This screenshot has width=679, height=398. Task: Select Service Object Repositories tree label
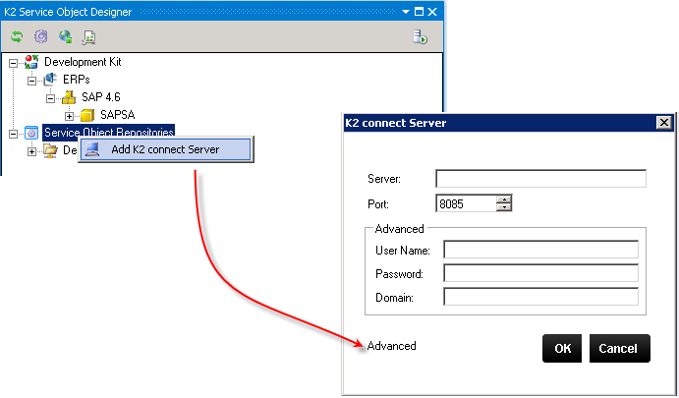pos(109,132)
